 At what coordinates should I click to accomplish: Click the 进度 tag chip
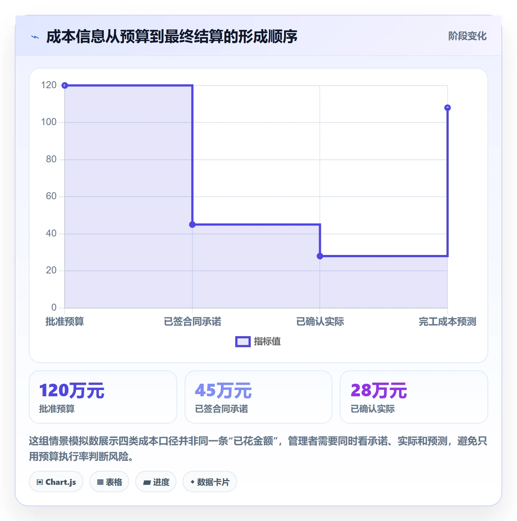(x=156, y=482)
